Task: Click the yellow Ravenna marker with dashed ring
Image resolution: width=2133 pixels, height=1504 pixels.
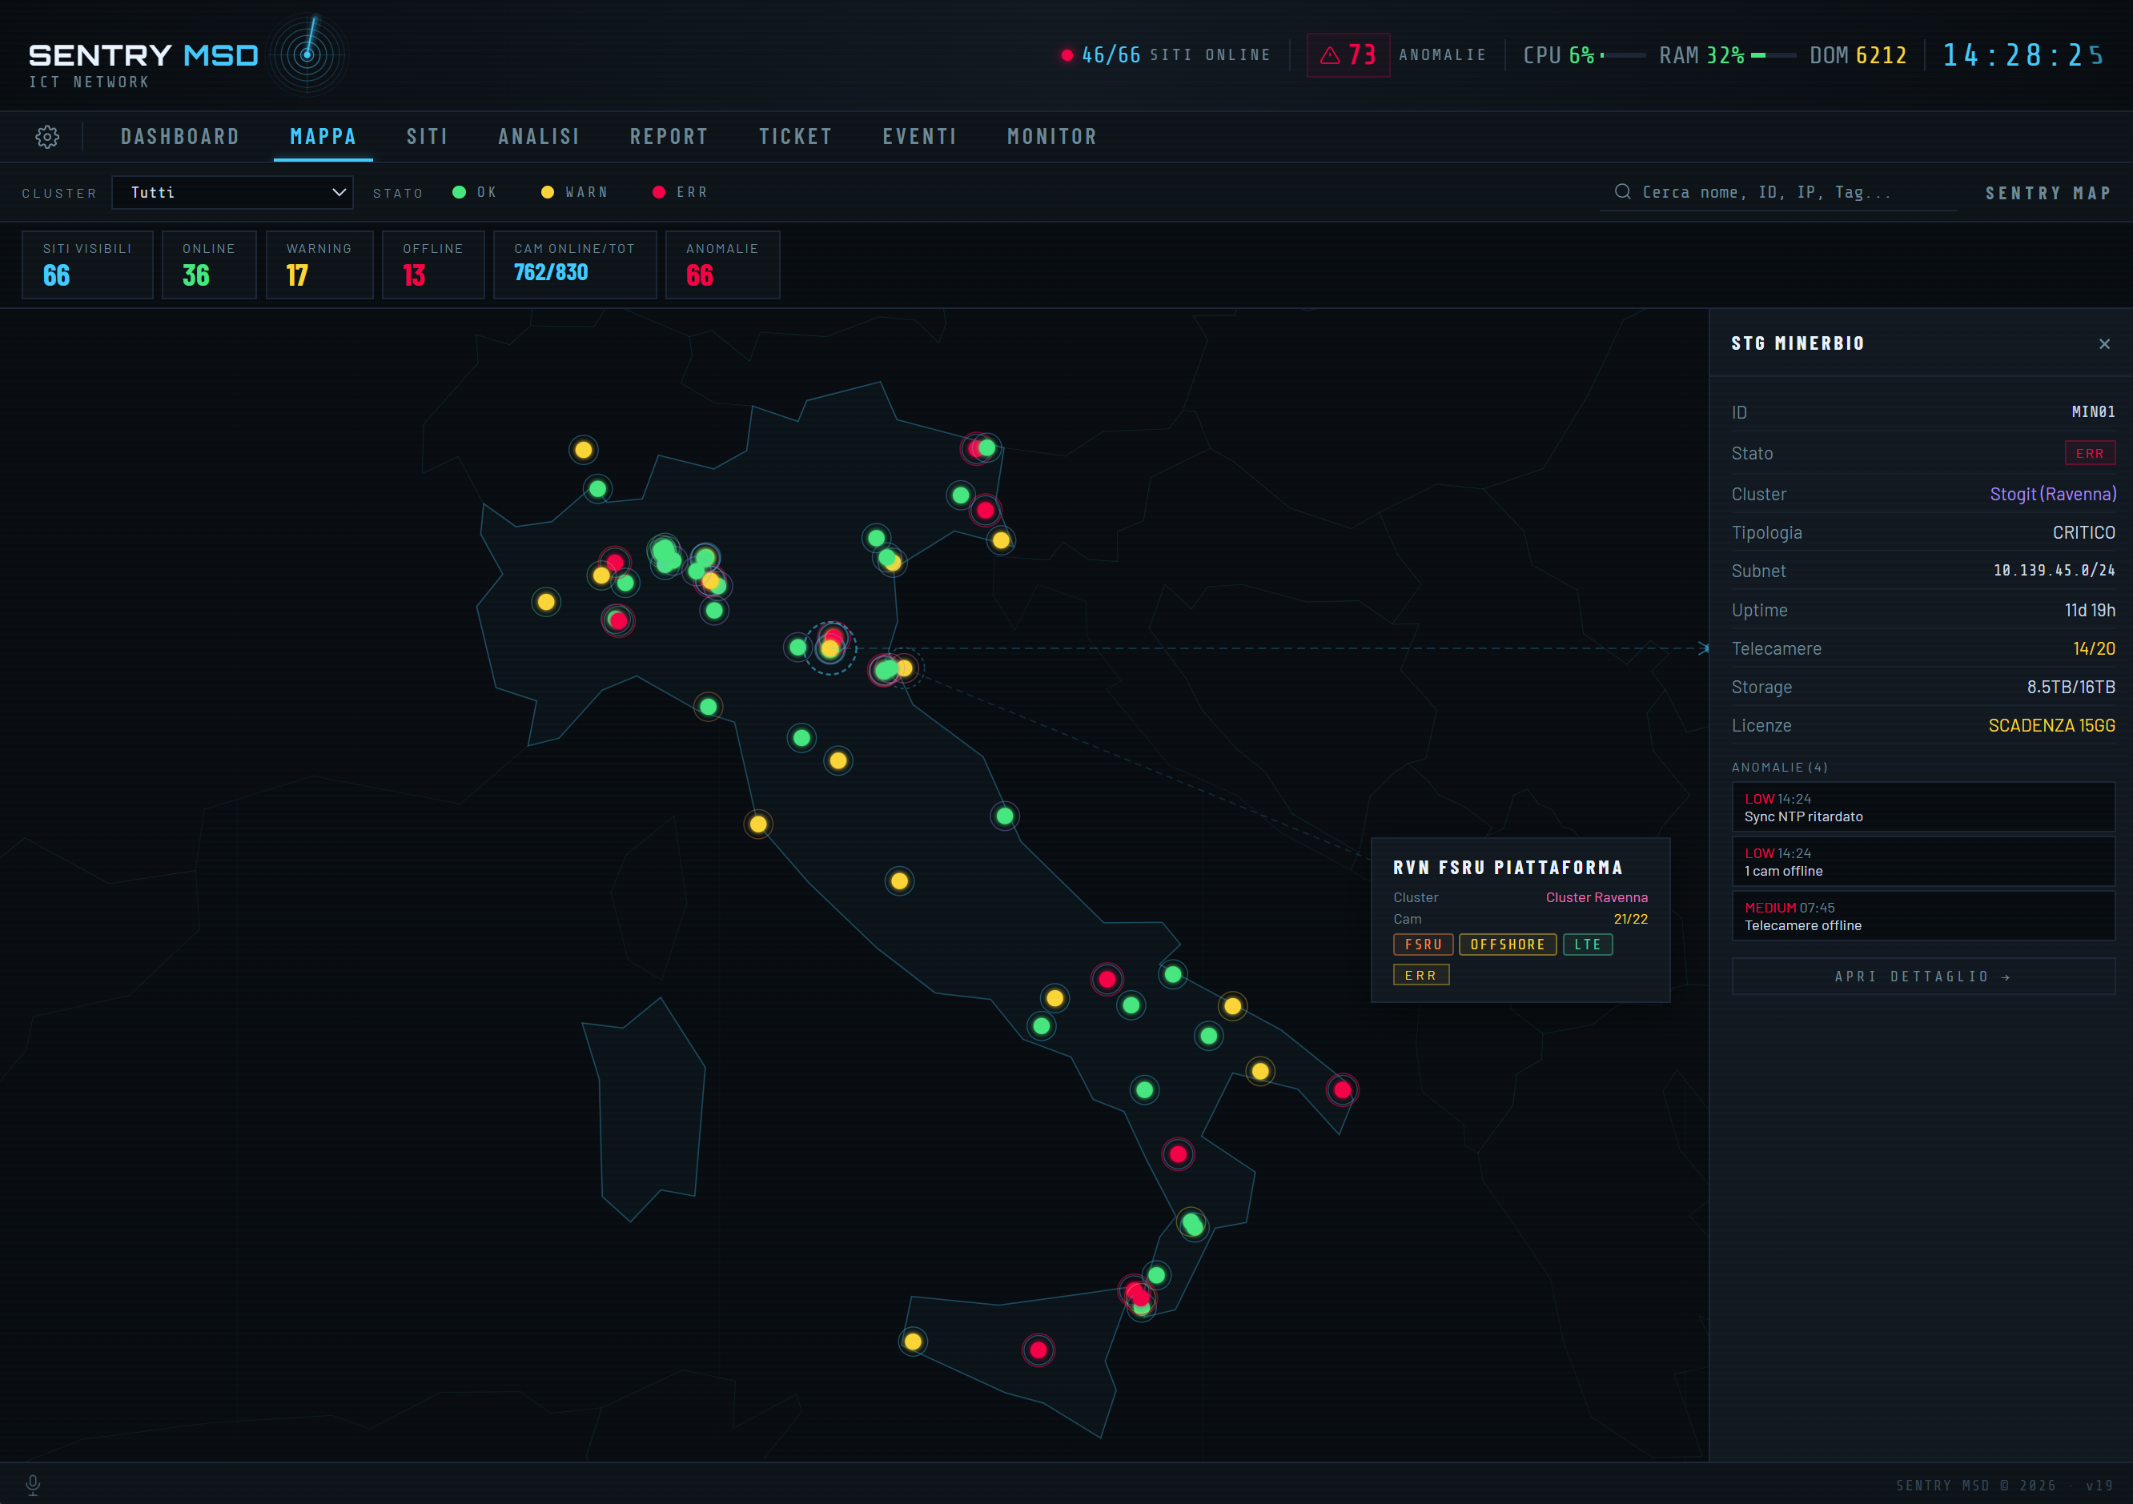Action: [x=905, y=668]
